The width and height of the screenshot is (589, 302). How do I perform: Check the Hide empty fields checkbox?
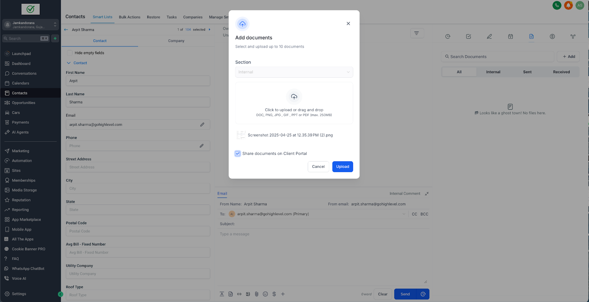(70, 53)
